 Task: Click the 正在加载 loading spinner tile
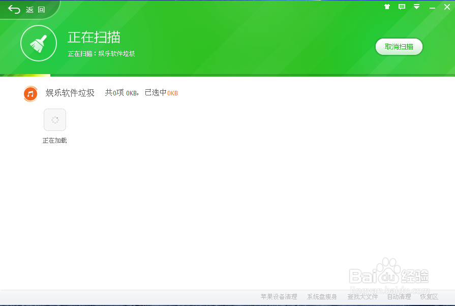coord(55,120)
